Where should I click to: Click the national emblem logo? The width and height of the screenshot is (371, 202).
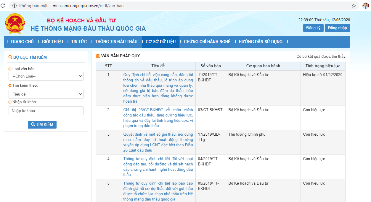tap(15, 24)
